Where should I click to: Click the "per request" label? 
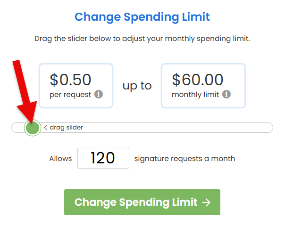tap(70, 95)
